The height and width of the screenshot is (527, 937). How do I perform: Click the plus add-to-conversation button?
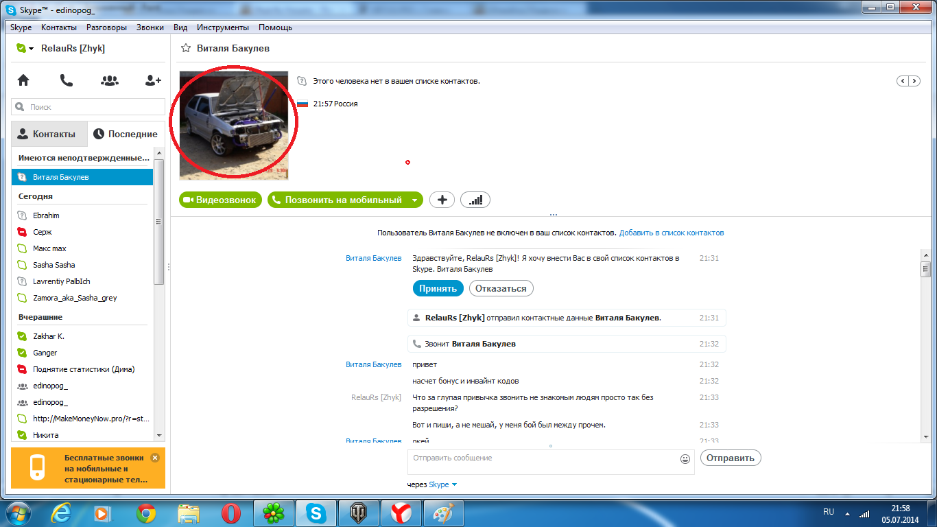(442, 200)
